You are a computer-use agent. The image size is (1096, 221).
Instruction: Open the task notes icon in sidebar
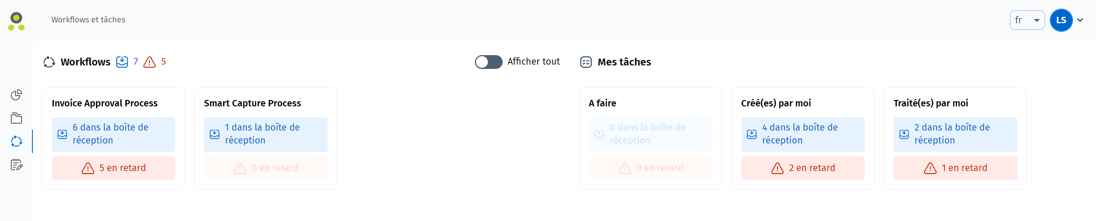pos(16,165)
